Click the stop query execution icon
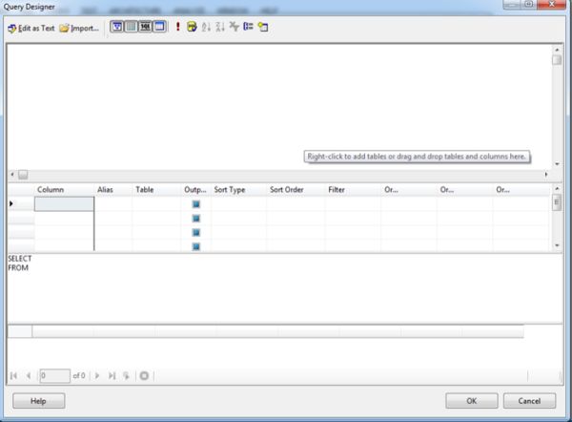This screenshot has height=422, width=572. 144,375
